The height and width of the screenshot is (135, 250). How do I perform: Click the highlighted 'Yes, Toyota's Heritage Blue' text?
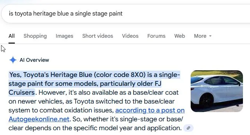coord(51,75)
